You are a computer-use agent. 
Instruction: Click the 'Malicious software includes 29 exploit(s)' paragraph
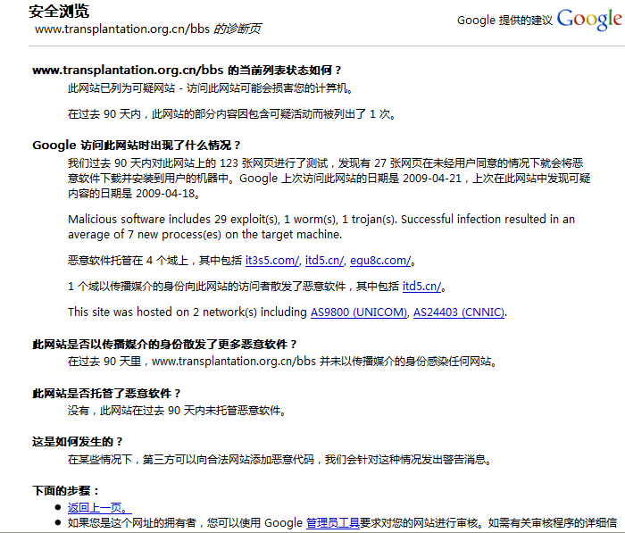click(x=321, y=227)
